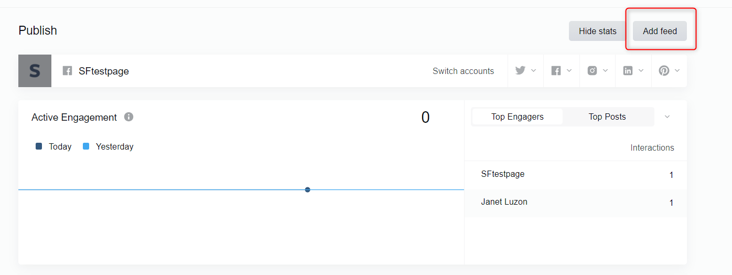
Task: Toggle the Yesterday series legend
Action: (x=108, y=146)
